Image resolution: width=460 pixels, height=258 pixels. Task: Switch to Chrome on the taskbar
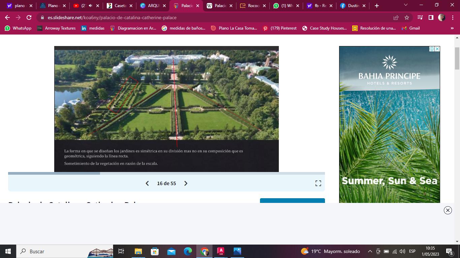(x=204, y=251)
